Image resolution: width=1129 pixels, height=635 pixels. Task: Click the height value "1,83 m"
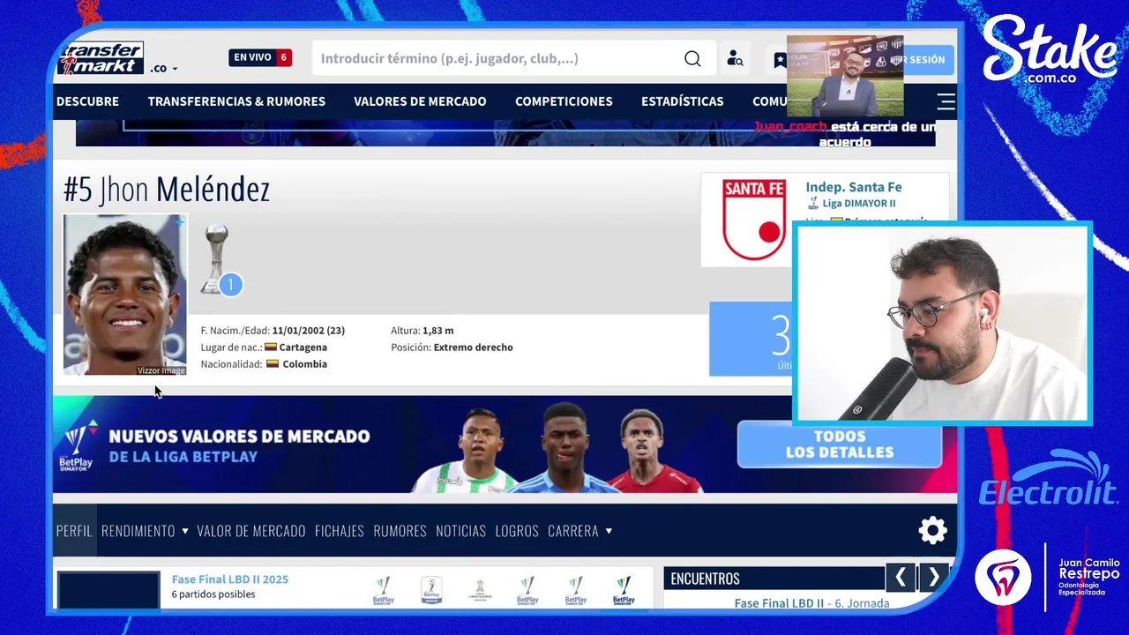(x=437, y=331)
